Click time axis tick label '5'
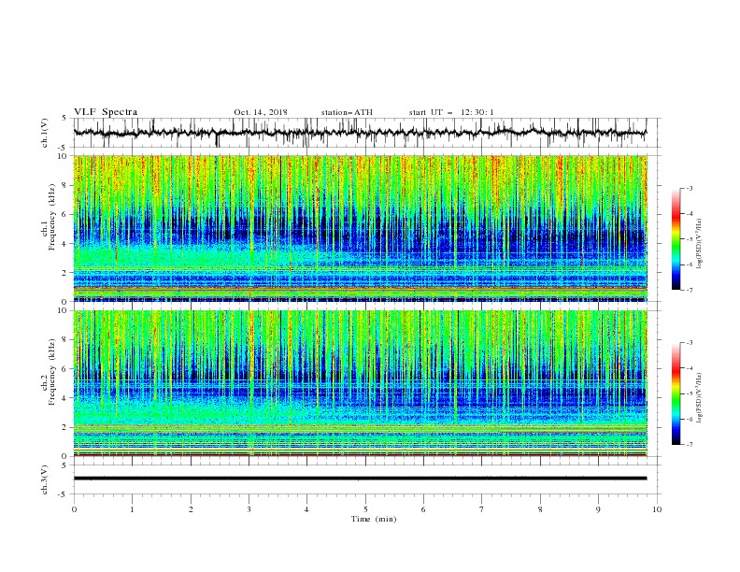This screenshot has height=572, width=740. [x=365, y=509]
